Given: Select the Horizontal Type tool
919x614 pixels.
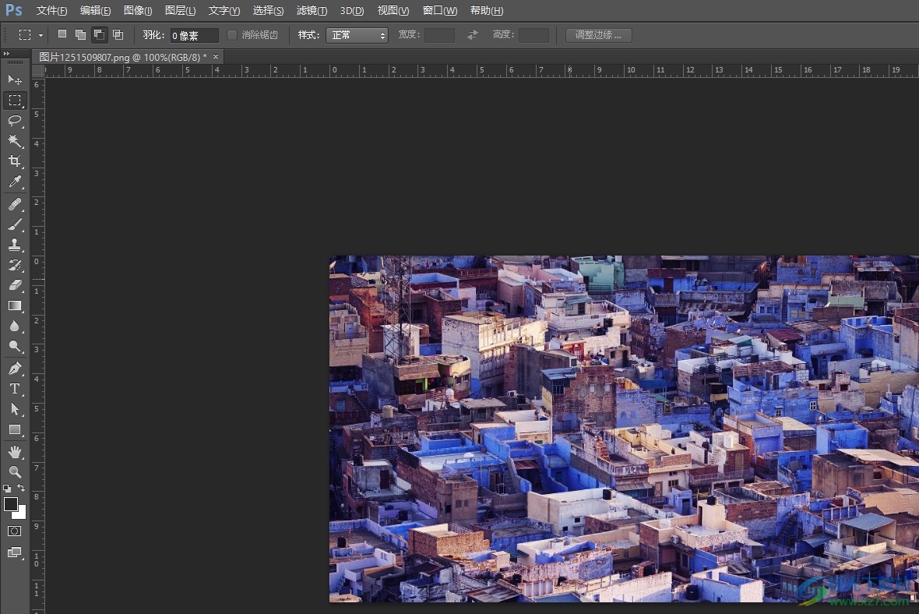Looking at the screenshot, I should click(x=14, y=389).
